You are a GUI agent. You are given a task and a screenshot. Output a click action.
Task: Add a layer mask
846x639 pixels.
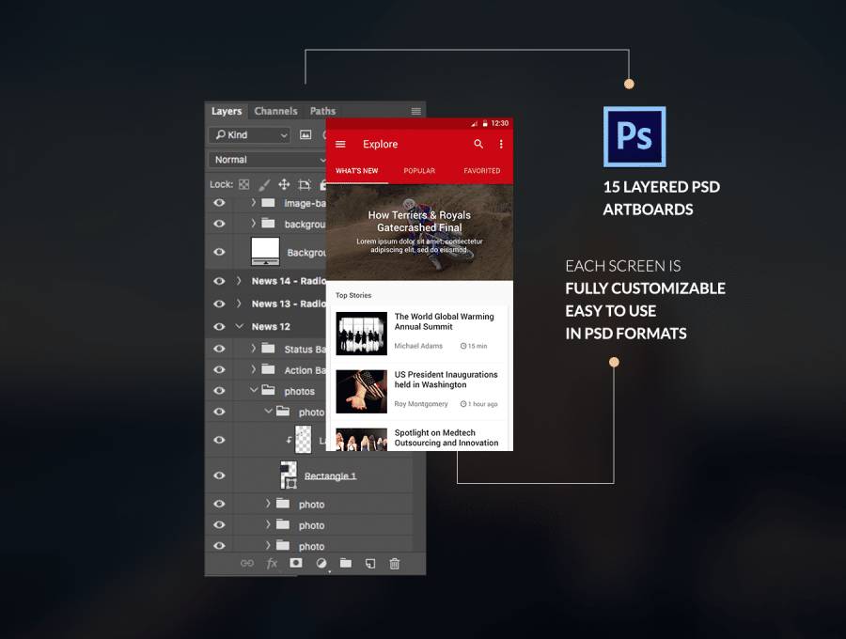point(296,563)
